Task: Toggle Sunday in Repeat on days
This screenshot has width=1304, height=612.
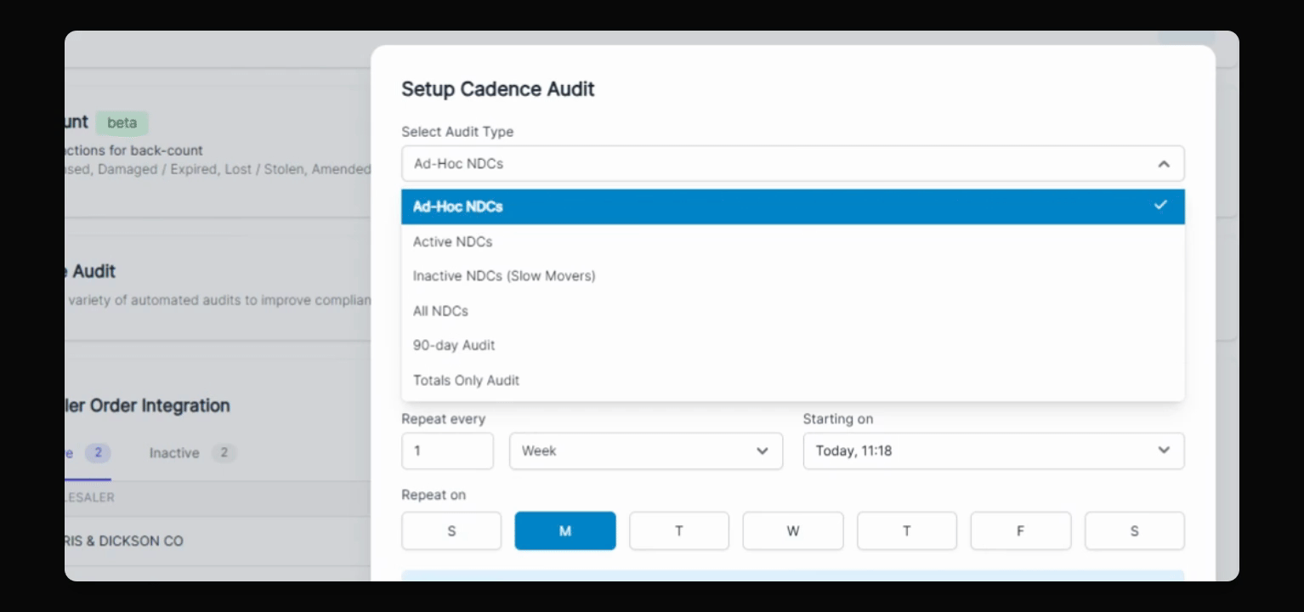Action: coord(451,530)
